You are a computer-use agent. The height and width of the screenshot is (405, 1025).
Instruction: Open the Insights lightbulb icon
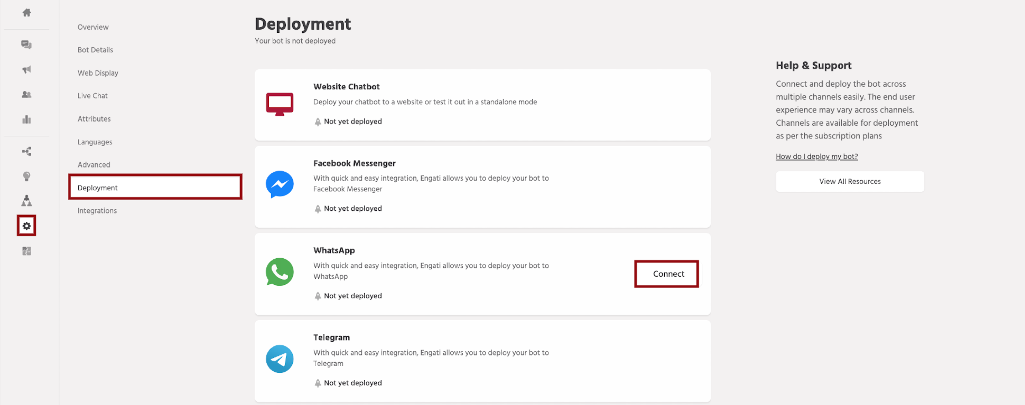click(x=26, y=176)
